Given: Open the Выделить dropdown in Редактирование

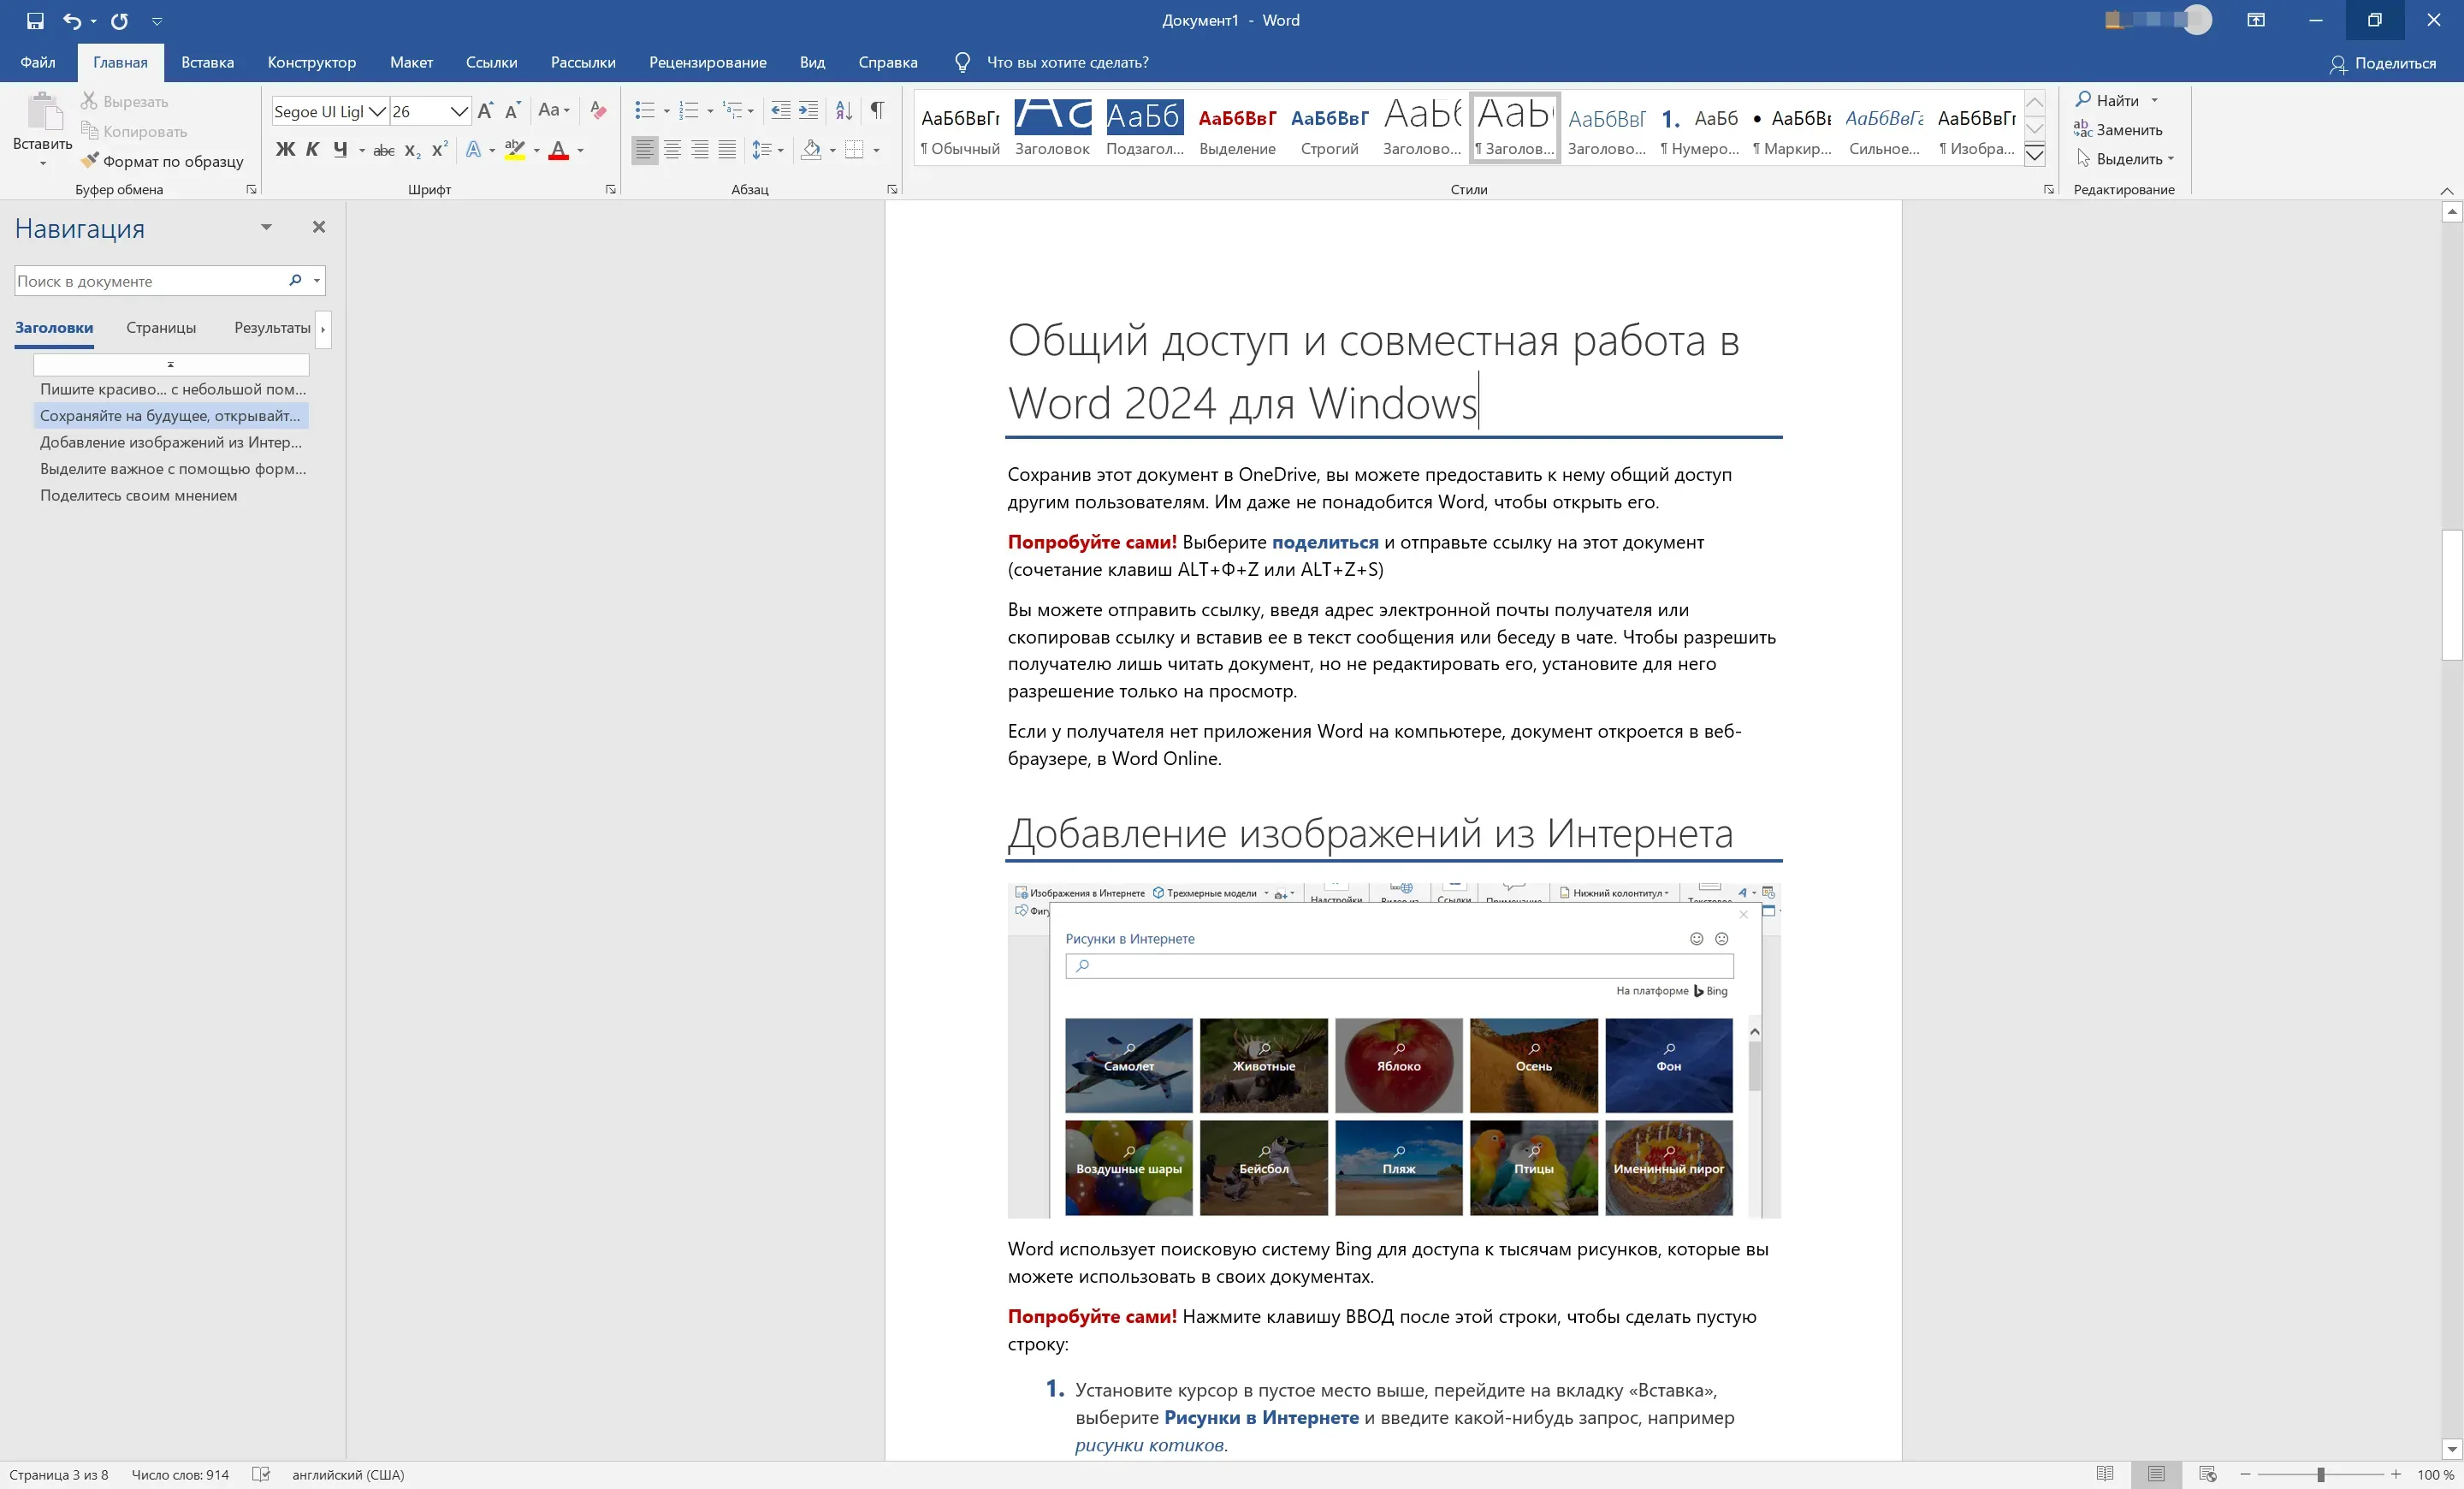Looking at the screenshot, I should point(2126,159).
